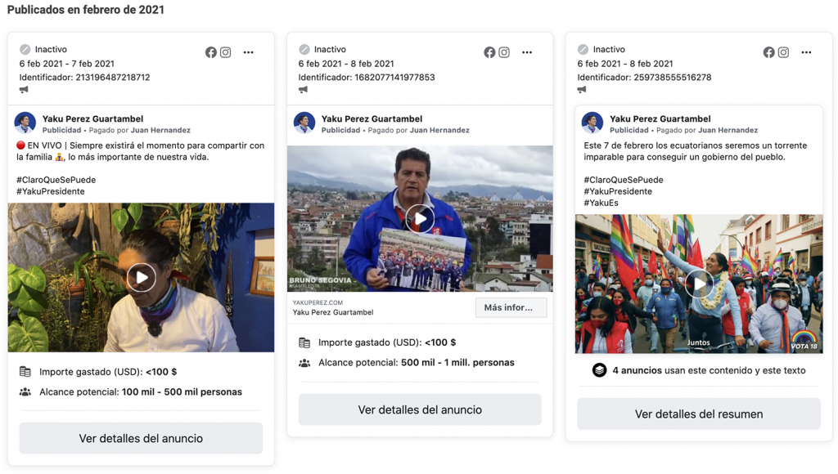Click the megaphone icon under identifier 213196487218712
This screenshot has height=474, width=838.
pyautogui.click(x=24, y=90)
